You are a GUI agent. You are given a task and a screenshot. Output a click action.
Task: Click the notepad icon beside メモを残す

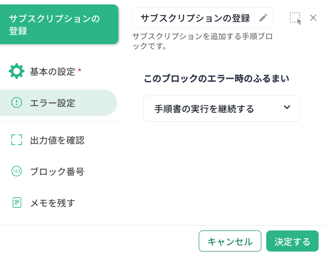pos(17,203)
